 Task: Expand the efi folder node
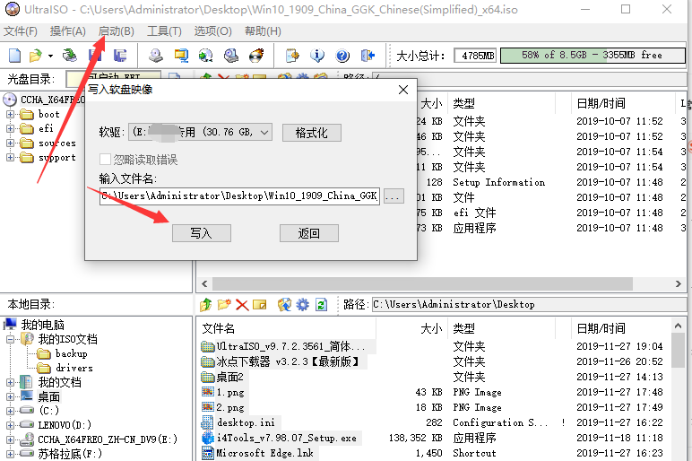click(x=10, y=128)
